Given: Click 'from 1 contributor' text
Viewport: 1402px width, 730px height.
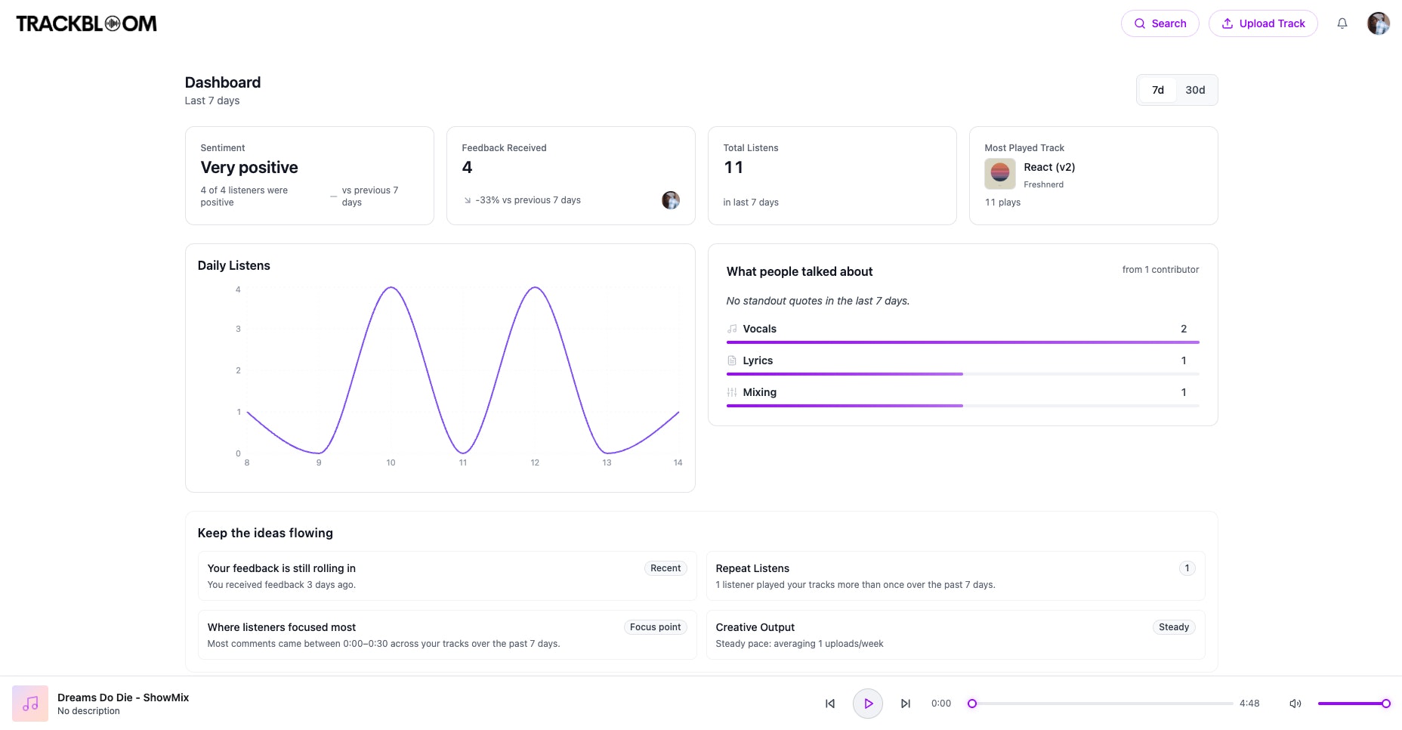Looking at the screenshot, I should click(1160, 270).
